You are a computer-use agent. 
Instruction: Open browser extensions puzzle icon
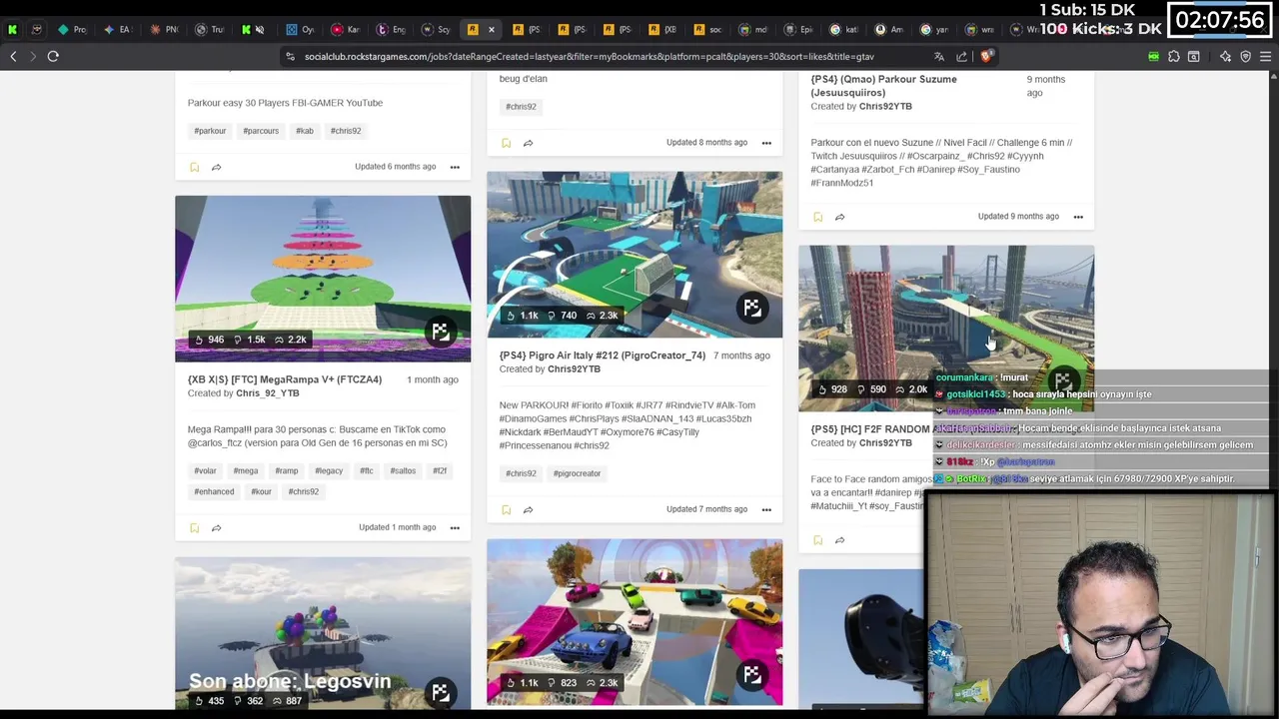pos(1174,57)
